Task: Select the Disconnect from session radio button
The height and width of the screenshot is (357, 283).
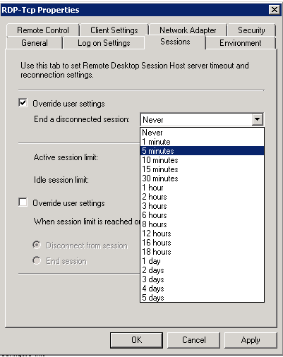Action: 37,245
